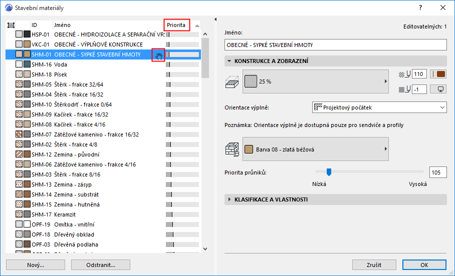Click the cut fill section icon beside 25 %
Image resolution: width=455 pixels, height=276 pixels.
(x=232, y=82)
